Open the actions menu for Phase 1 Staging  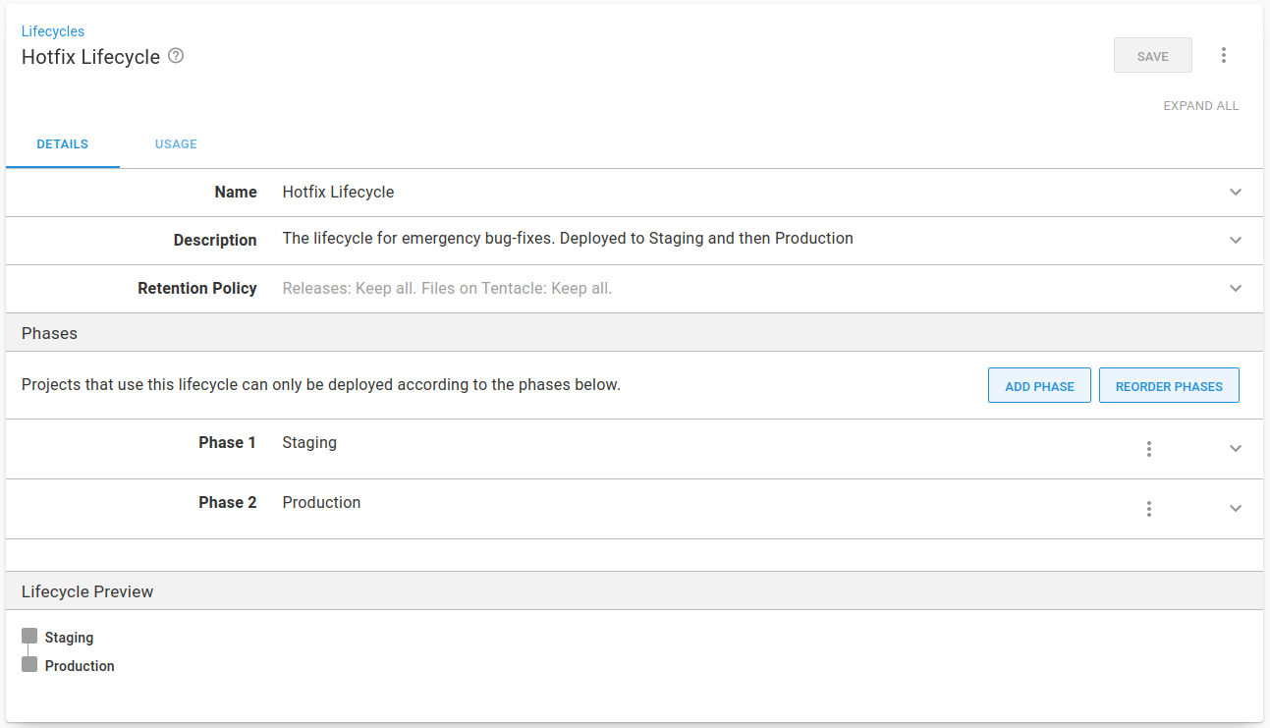pos(1148,449)
